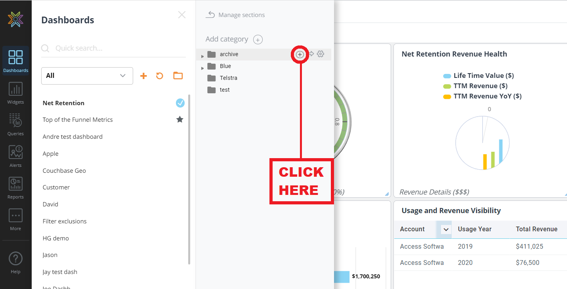Viewport: 567px width, 289px height.
Task: Click the orange plus add dashboard icon
Action: click(143, 76)
